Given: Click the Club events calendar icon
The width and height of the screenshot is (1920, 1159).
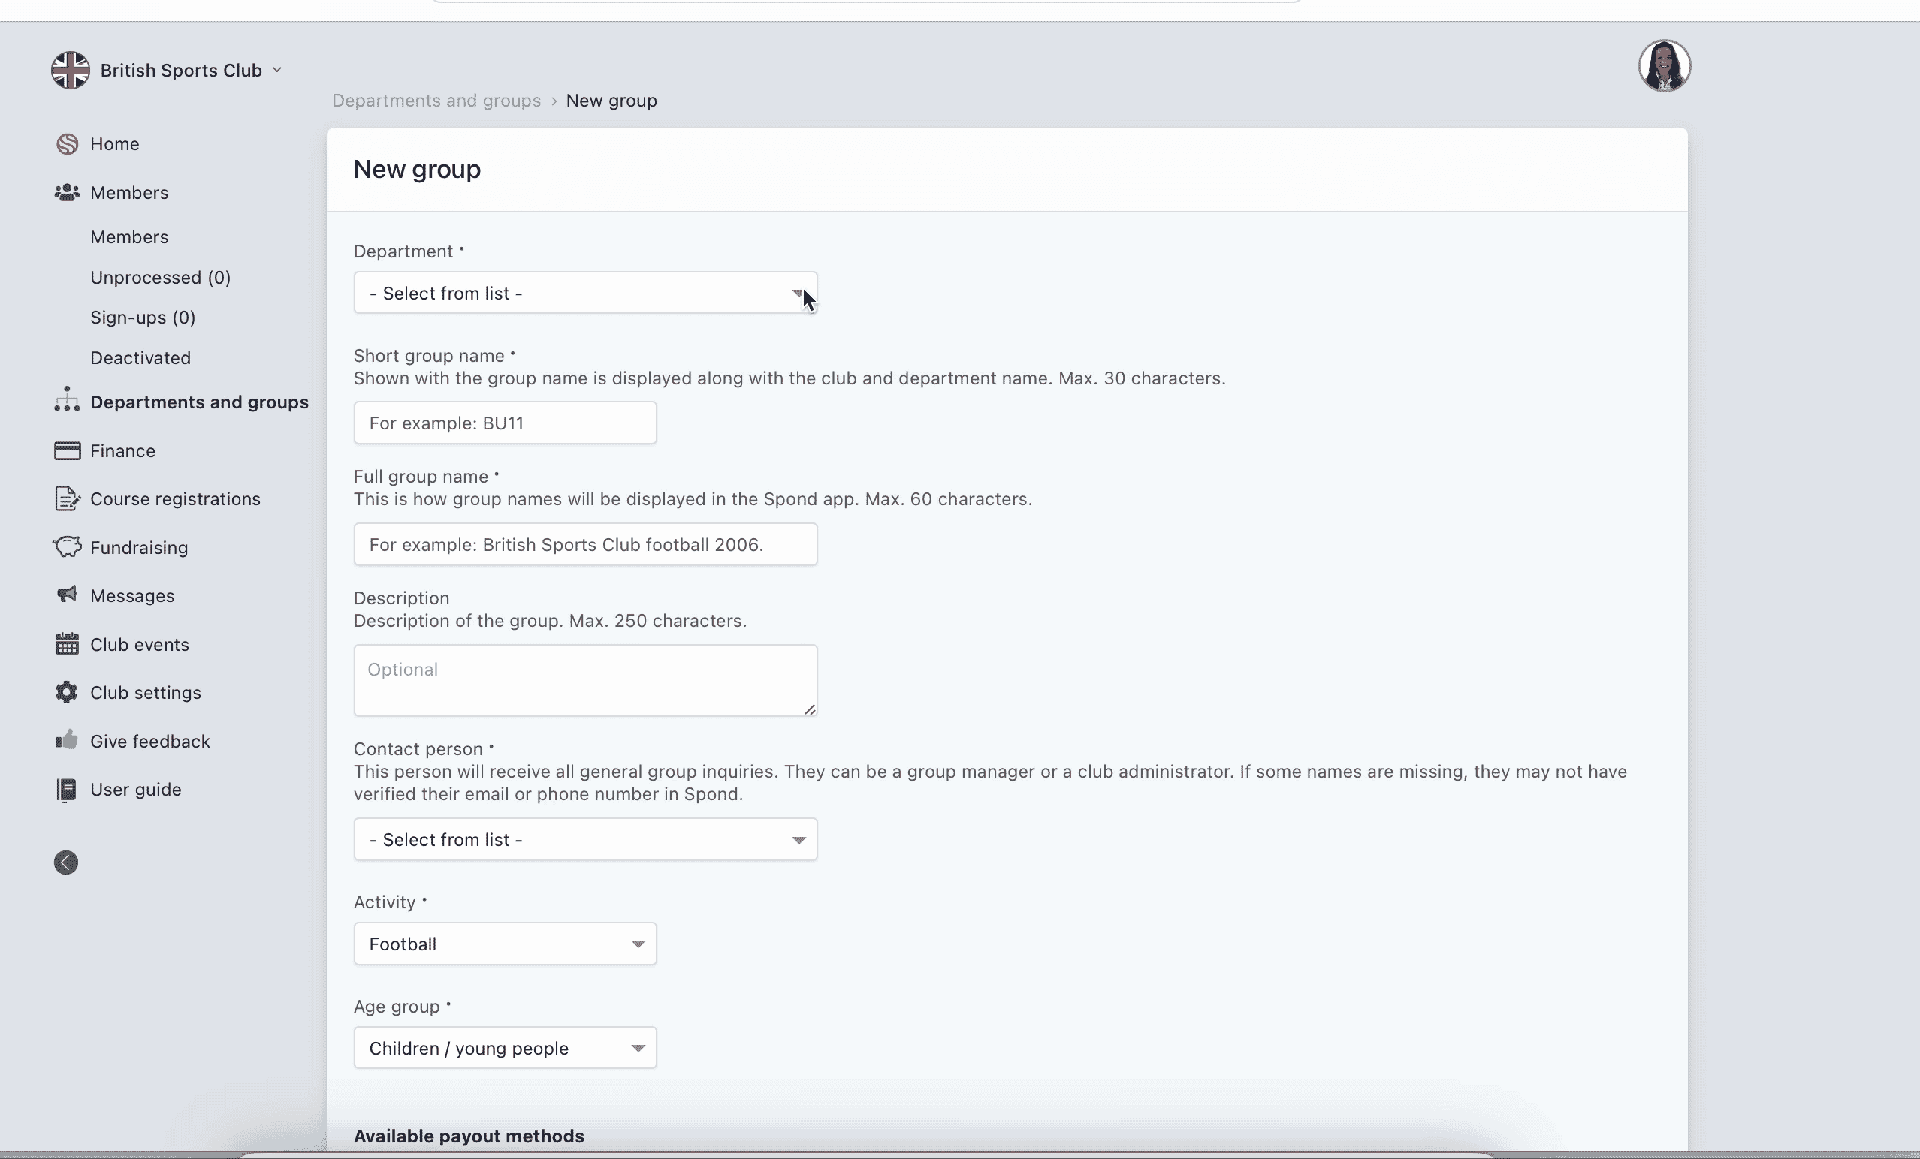Looking at the screenshot, I should tap(67, 644).
